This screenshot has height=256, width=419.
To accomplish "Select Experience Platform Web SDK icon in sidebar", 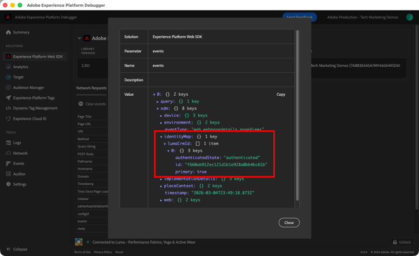I will pyautogui.click(x=8, y=56).
